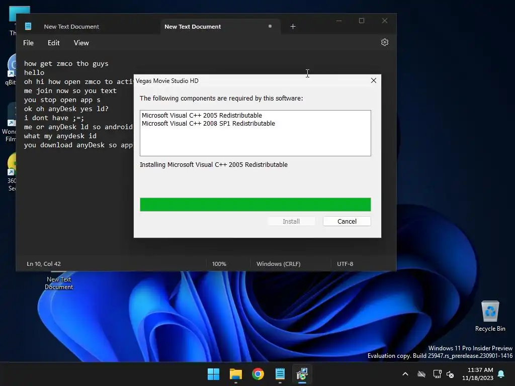Click the line "how get zmco tho guys"
This screenshot has width=515, height=386.
66,64
